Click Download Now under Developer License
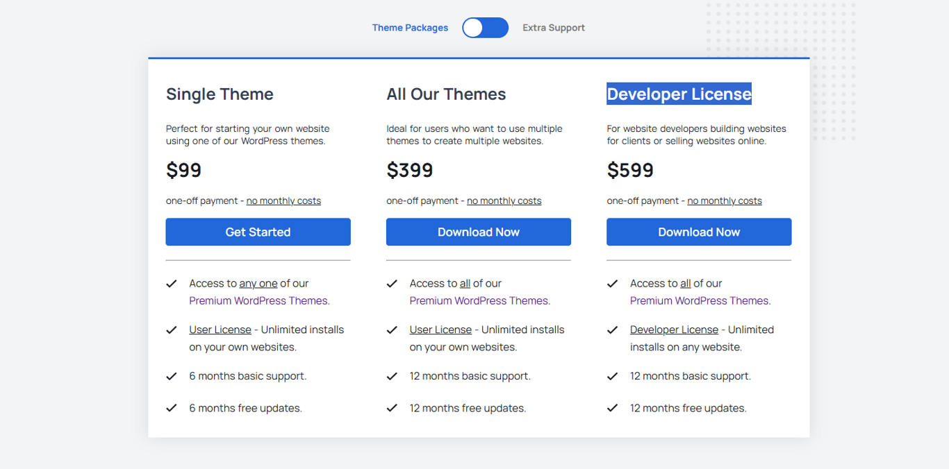Screen dimensions: 949x469 [x=699, y=232]
